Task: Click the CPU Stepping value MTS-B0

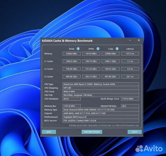Action: pos(101,88)
